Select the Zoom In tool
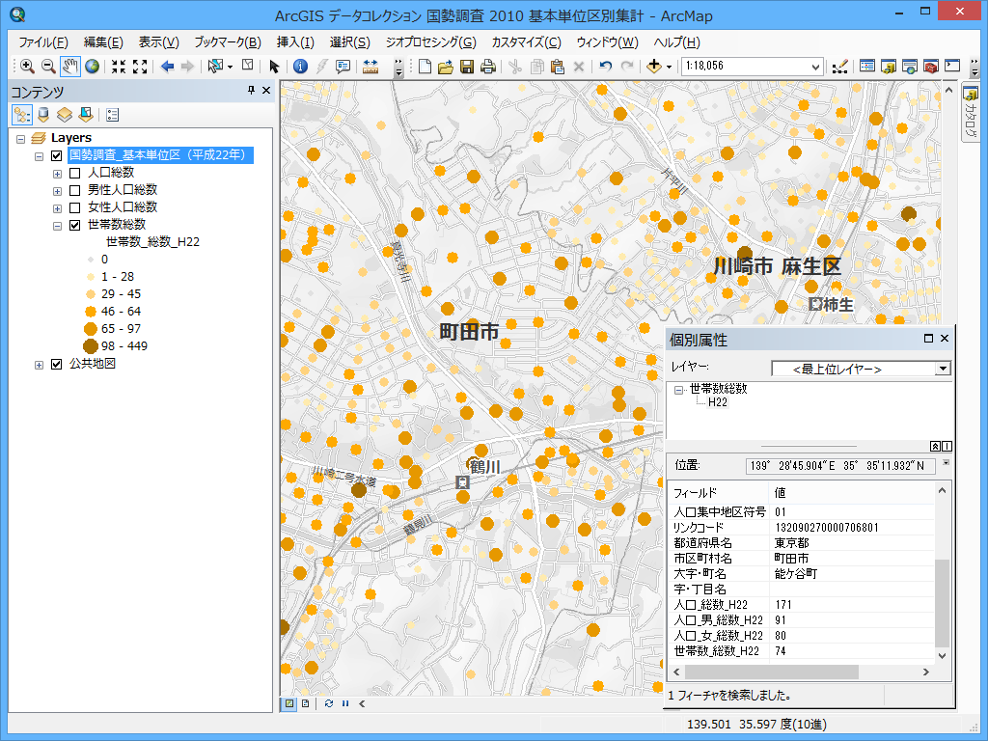The image size is (988, 741). point(27,67)
